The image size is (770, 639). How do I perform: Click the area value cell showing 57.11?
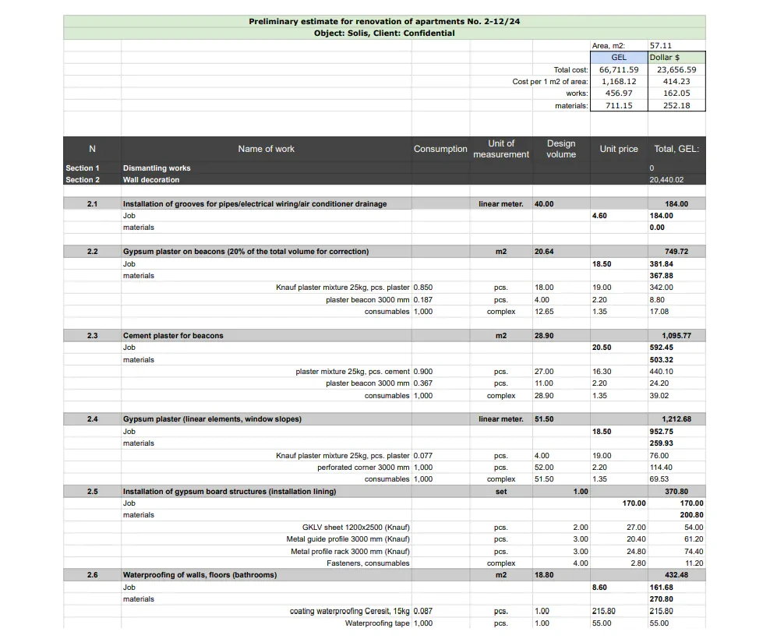(x=662, y=44)
